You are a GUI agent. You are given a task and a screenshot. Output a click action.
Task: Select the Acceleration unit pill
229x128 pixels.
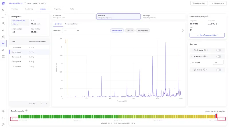pyautogui.click(x=117, y=30)
